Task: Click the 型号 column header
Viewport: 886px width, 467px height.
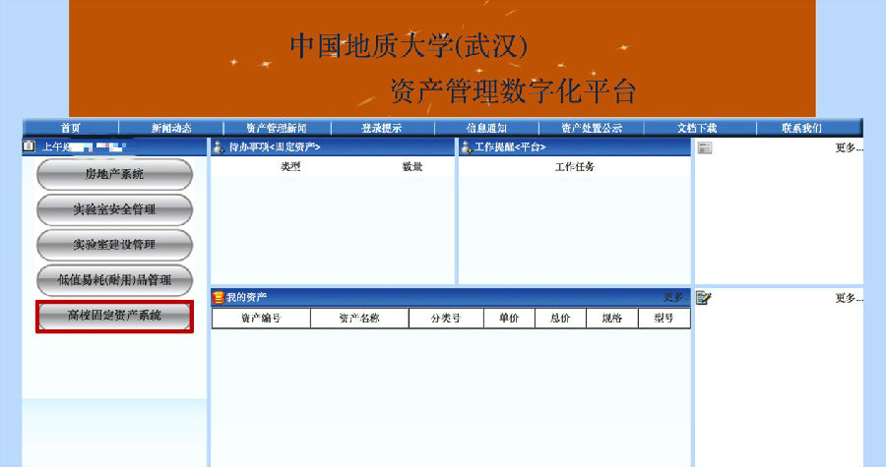Action: [x=664, y=319]
